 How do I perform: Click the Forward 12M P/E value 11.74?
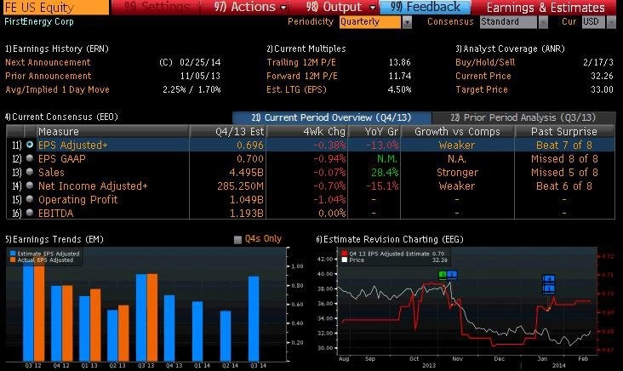(400, 76)
